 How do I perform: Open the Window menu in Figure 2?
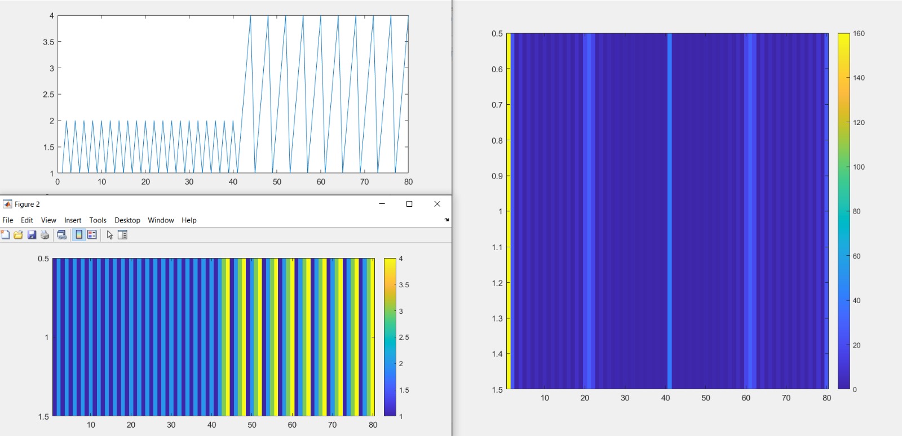pos(161,220)
